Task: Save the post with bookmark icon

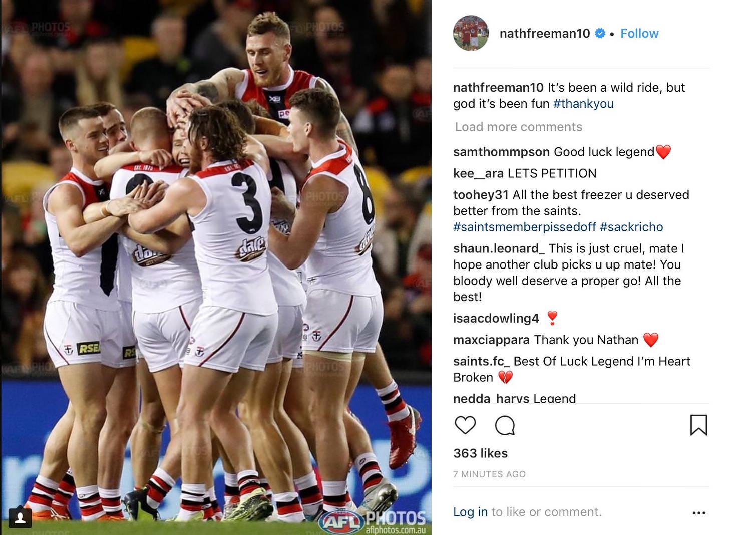Action: point(698,425)
